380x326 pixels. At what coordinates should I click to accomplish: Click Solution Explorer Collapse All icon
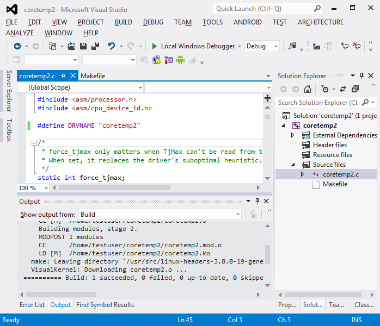click(x=355, y=89)
